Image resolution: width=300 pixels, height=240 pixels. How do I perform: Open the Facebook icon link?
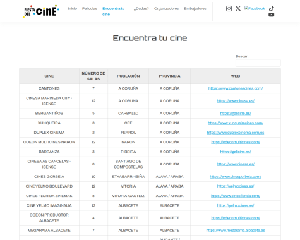[x=255, y=8]
